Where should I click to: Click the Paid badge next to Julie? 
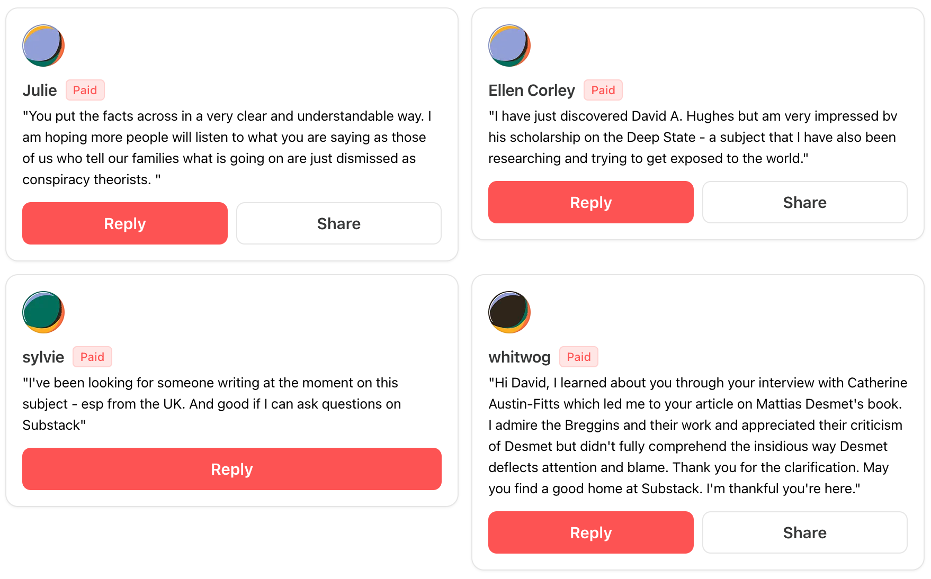coord(85,90)
